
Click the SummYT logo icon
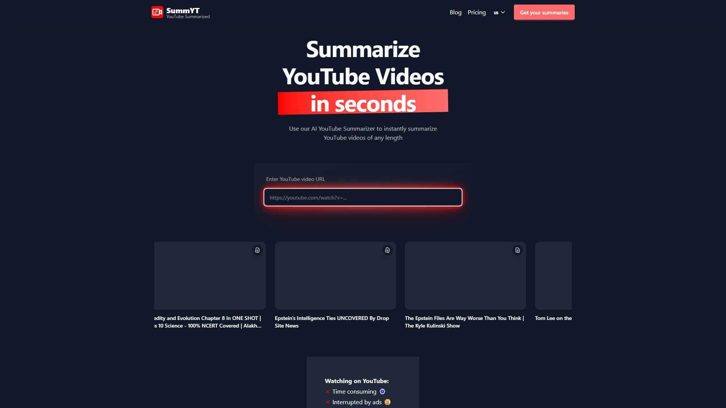157,12
